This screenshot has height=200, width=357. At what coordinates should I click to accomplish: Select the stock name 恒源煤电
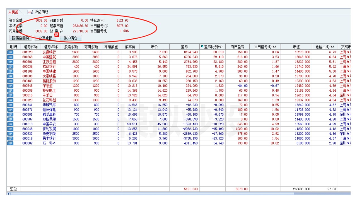tap(49, 110)
